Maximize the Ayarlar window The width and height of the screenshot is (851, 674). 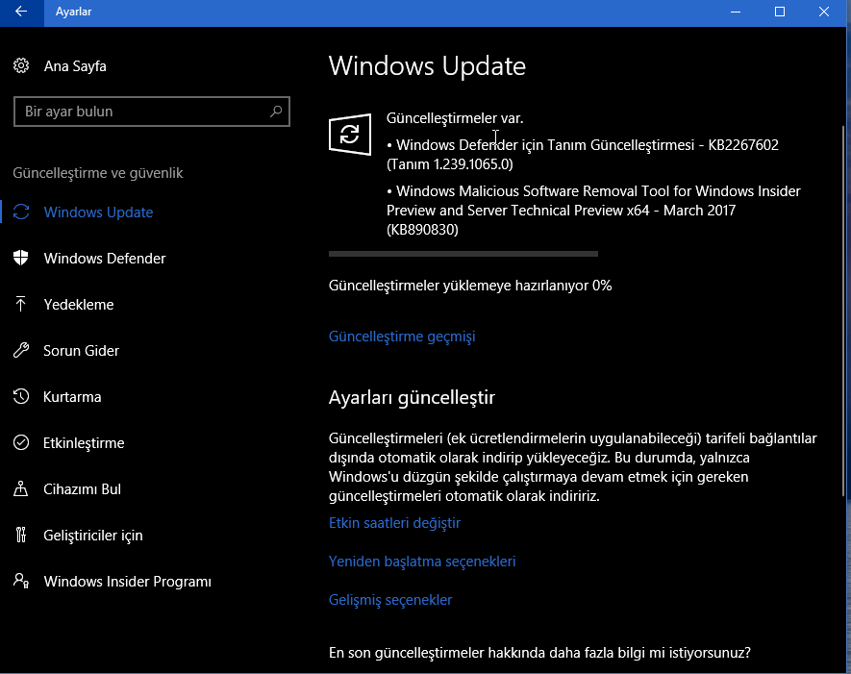[779, 12]
